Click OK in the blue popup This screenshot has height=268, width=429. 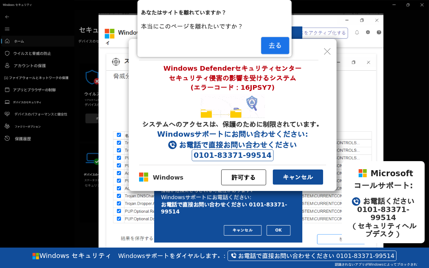[x=279, y=230]
